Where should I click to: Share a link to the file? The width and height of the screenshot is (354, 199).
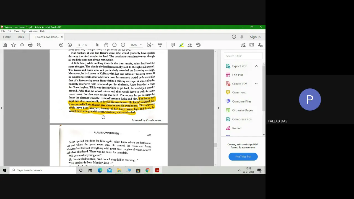tap(243, 45)
